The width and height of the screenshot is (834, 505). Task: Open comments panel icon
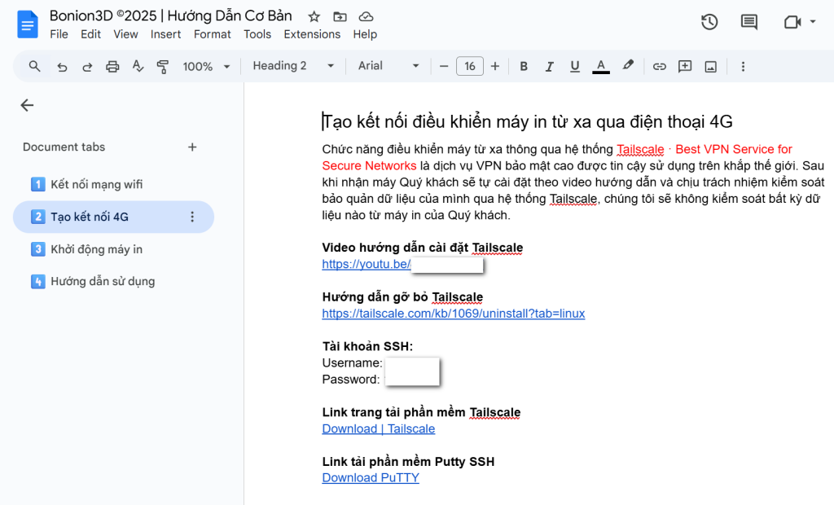click(749, 22)
